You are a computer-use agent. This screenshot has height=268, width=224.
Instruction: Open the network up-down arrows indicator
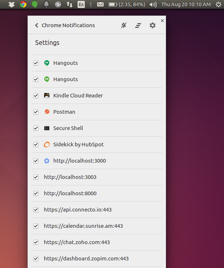click(70, 4)
